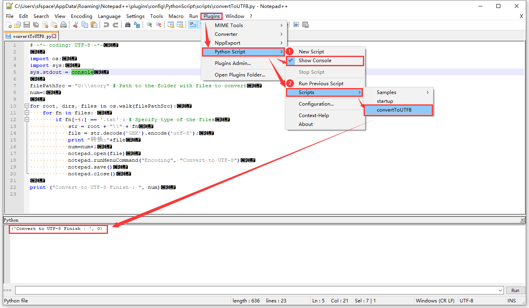This screenshot has width=529, height=308.
Task: Open Configuration... in Python Script menu
Action: [324, 104]
